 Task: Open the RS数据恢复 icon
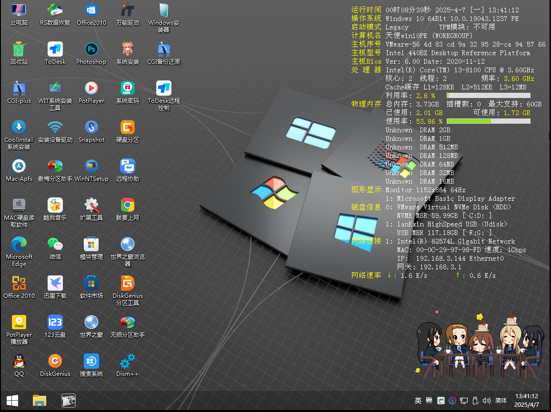55,15
